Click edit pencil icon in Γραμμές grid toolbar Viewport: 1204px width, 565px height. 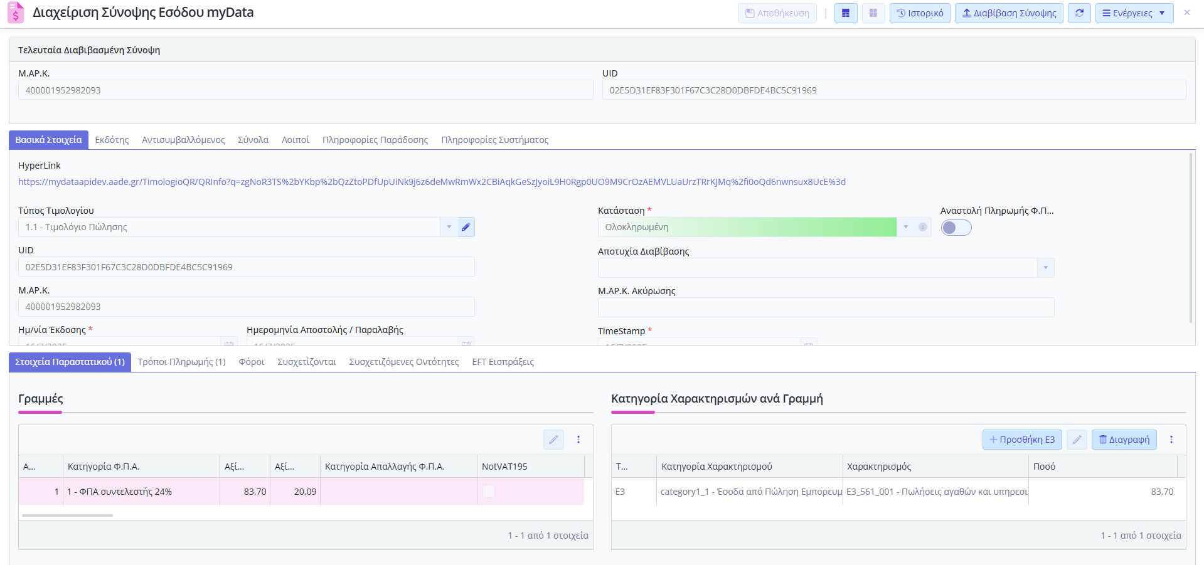click(x=553, y=440)
